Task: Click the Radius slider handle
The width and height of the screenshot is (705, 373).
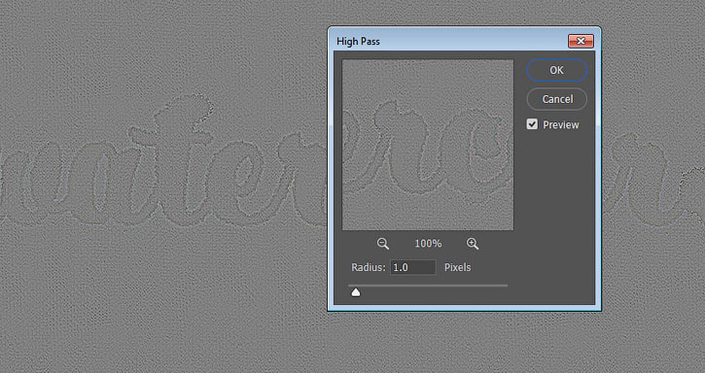Action: tap(356, 293)
